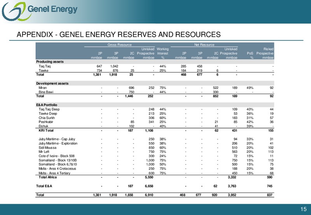This screenshot has height=215, width=311.
Task: Click the Chia Surkh row label
Action: 47,118
